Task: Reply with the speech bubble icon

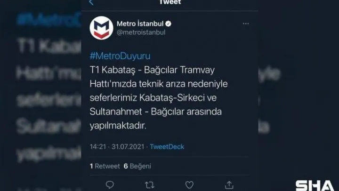Action: point(110,185)
